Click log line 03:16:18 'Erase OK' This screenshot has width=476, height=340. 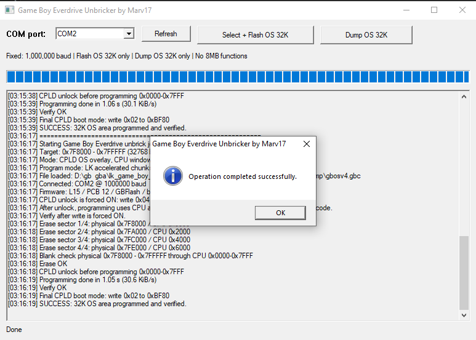[x=38, y=264]
